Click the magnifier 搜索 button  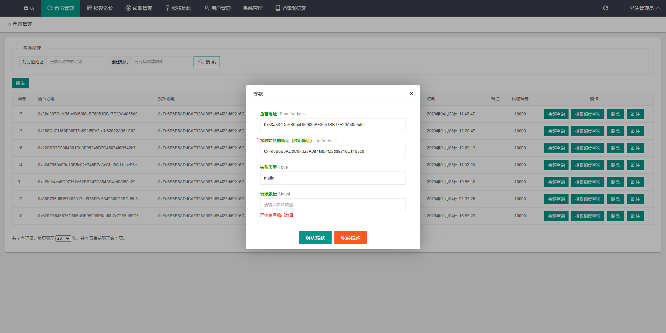pyautogui.click(x=207, y=62)
